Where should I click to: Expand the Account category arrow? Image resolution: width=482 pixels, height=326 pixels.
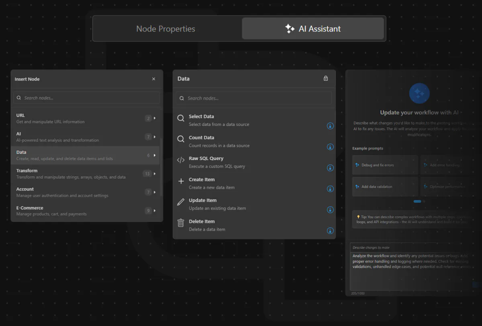tap(155, 192)
